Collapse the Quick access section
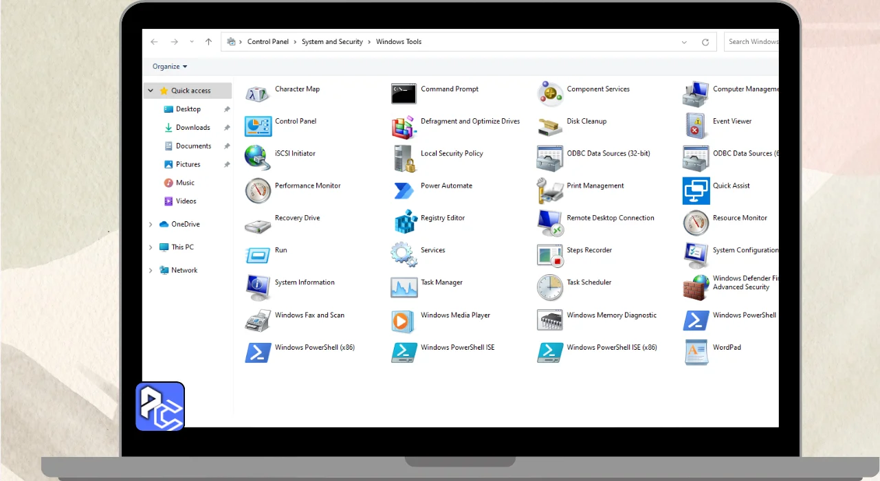 [x=151, y=91]
